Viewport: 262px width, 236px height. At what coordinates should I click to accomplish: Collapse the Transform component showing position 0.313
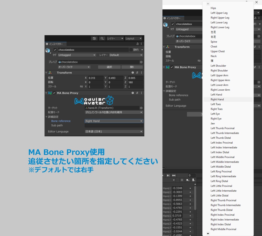point(46,72)
